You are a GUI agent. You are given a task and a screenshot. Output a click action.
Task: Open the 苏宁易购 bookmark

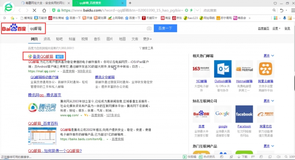pyautogui.click(x=224, y=18)
